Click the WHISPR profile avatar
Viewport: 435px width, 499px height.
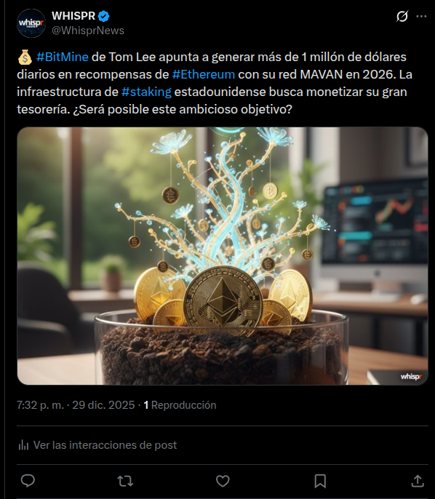(x=31, y=23)
